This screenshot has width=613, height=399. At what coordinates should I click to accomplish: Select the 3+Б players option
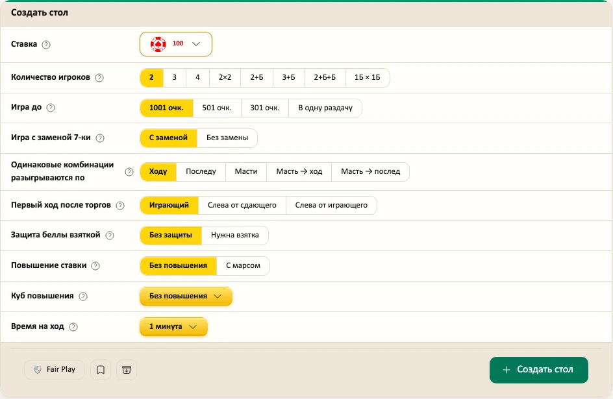288,77
